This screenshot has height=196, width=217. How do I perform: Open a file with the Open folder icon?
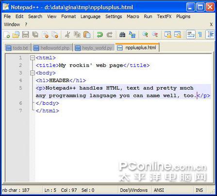point(16,35)
